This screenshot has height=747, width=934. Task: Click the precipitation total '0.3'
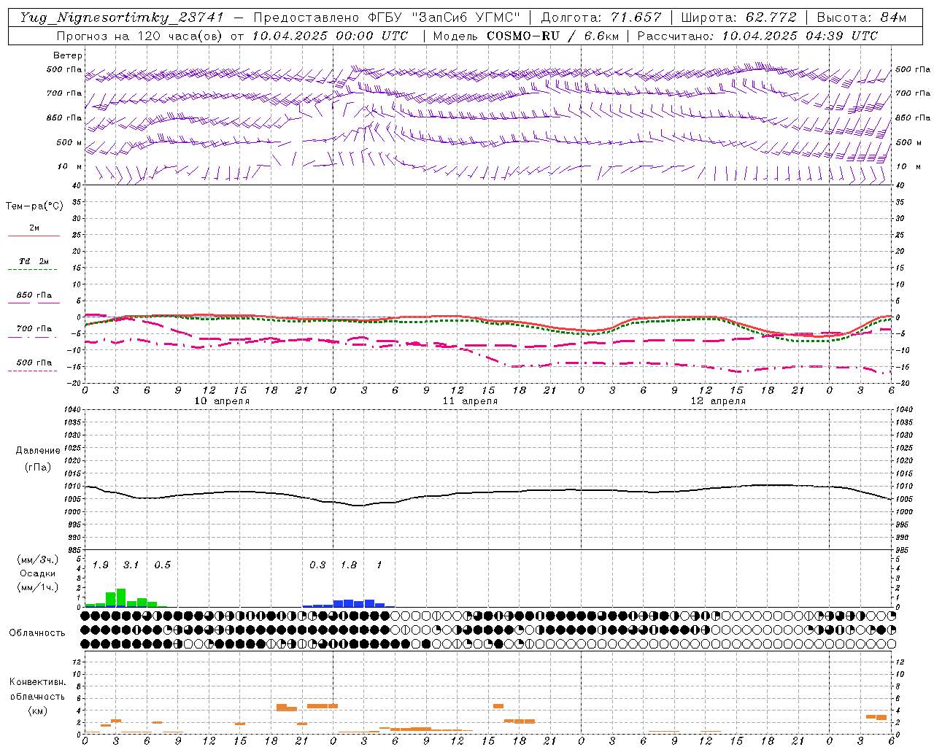click(x=317, y=565)
